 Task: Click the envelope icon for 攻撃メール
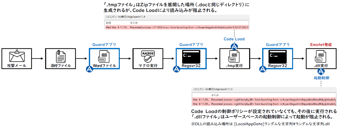click(17, 56)
